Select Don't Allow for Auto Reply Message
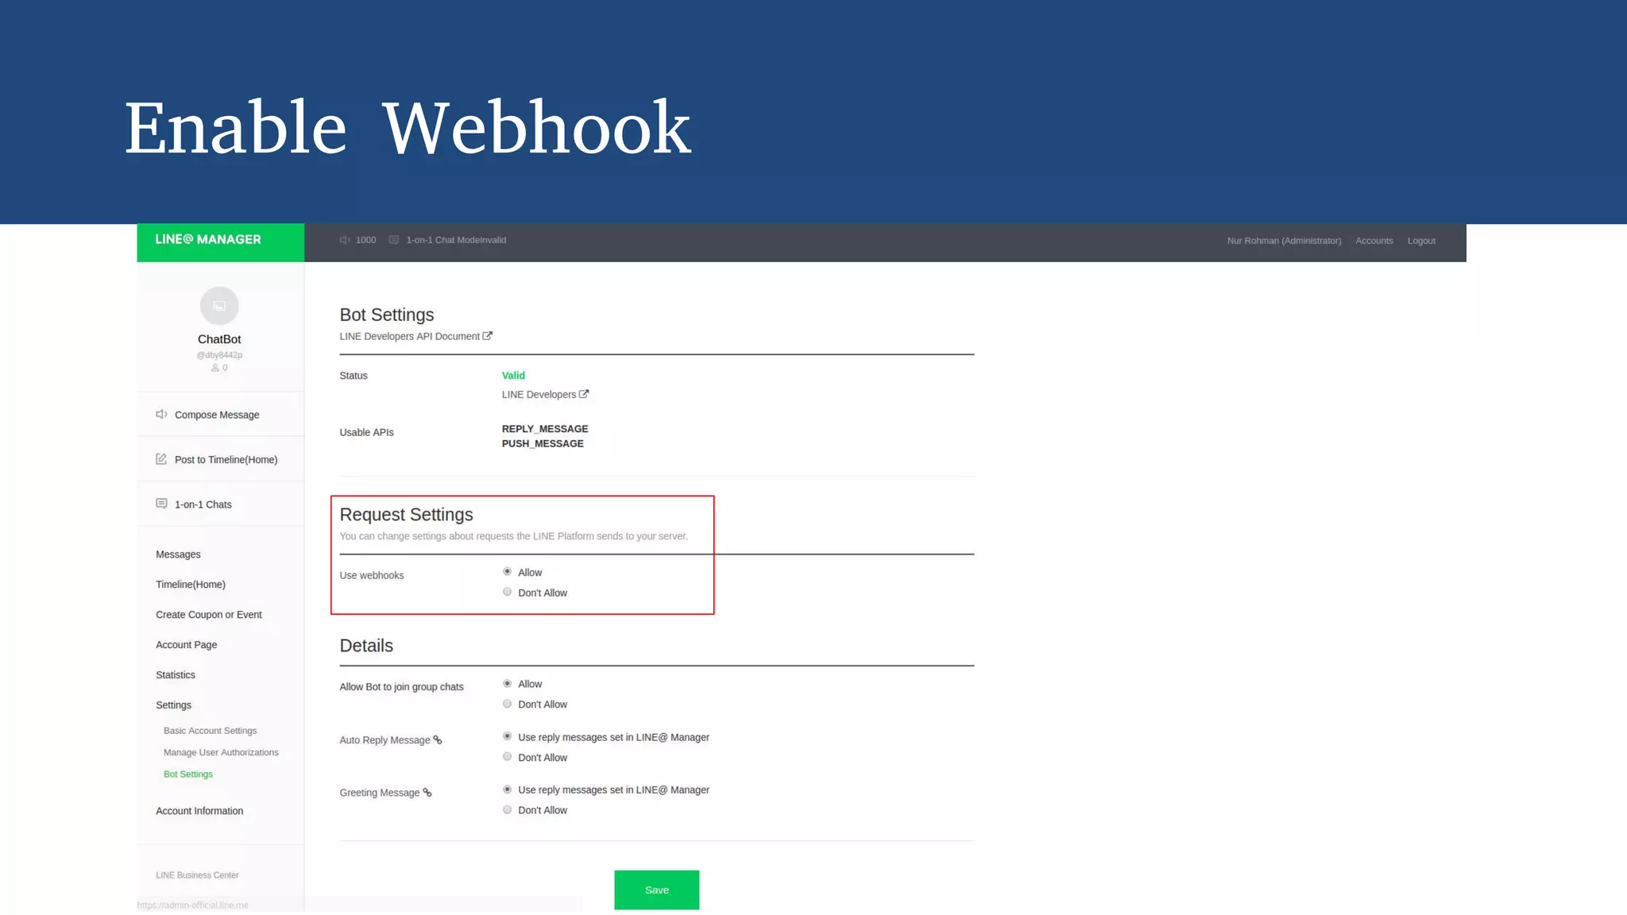 point(507,757)
